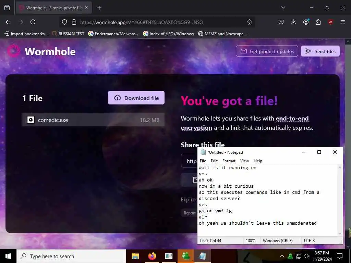Click the address bar URL
The width and height of the screenshot is (351, 263).
[142, 22]
